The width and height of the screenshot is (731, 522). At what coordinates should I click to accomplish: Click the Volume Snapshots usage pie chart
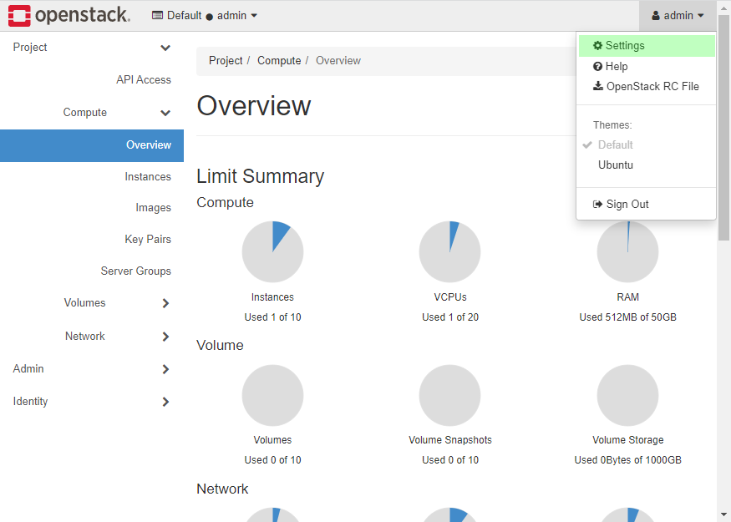click(450, 395)
